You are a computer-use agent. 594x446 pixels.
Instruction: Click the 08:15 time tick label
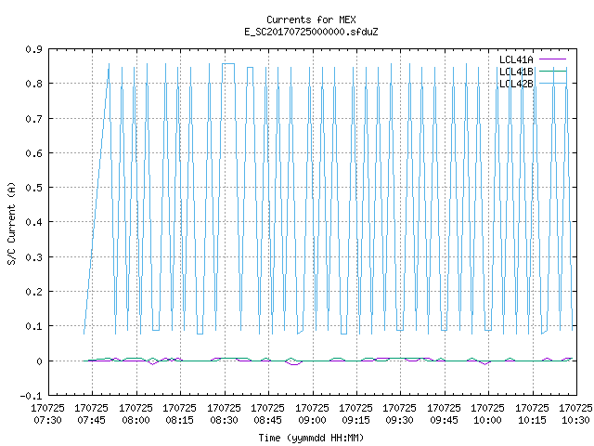pyautogui.click(x=179, y=421)
